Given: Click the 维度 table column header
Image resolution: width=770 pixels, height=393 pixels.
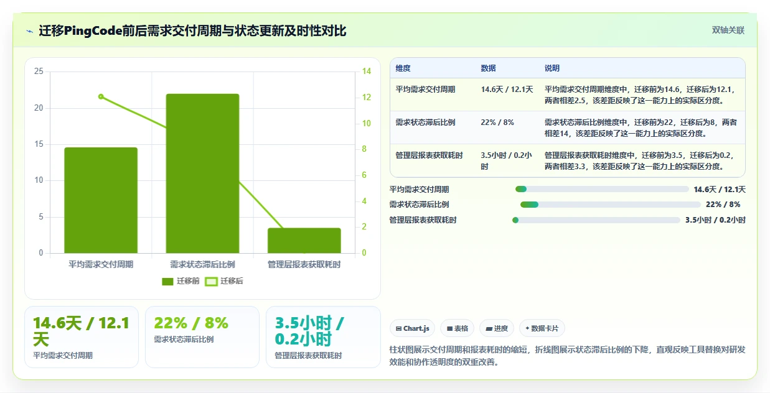Looking at the screenshot, I should pyautogui.click(x=403, y=68).
